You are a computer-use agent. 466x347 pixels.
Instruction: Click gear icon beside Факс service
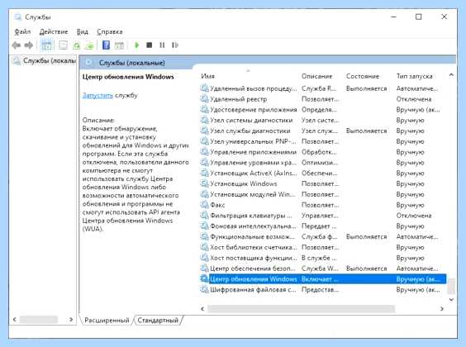pyautogui.click(x=204, y=205)
